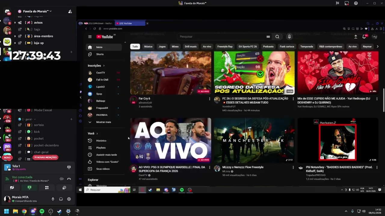Click the streamed YouTube page scrollbar
The width and height of the screenshot is (385, 216).
point(383,100)
